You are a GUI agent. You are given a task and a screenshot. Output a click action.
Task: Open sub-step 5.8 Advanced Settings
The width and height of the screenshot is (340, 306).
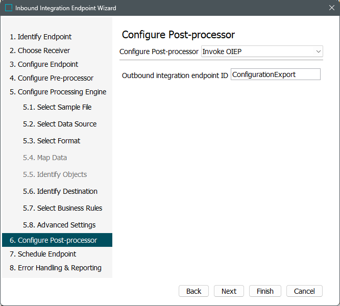click(59, 225)
